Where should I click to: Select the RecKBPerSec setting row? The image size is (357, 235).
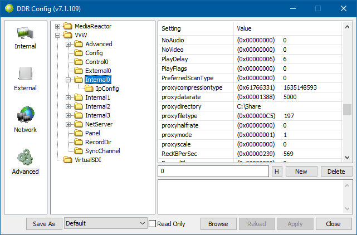click(x=250, y=154)
